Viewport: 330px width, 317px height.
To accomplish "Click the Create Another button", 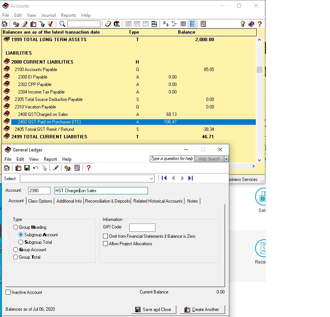I will point(203,310).
